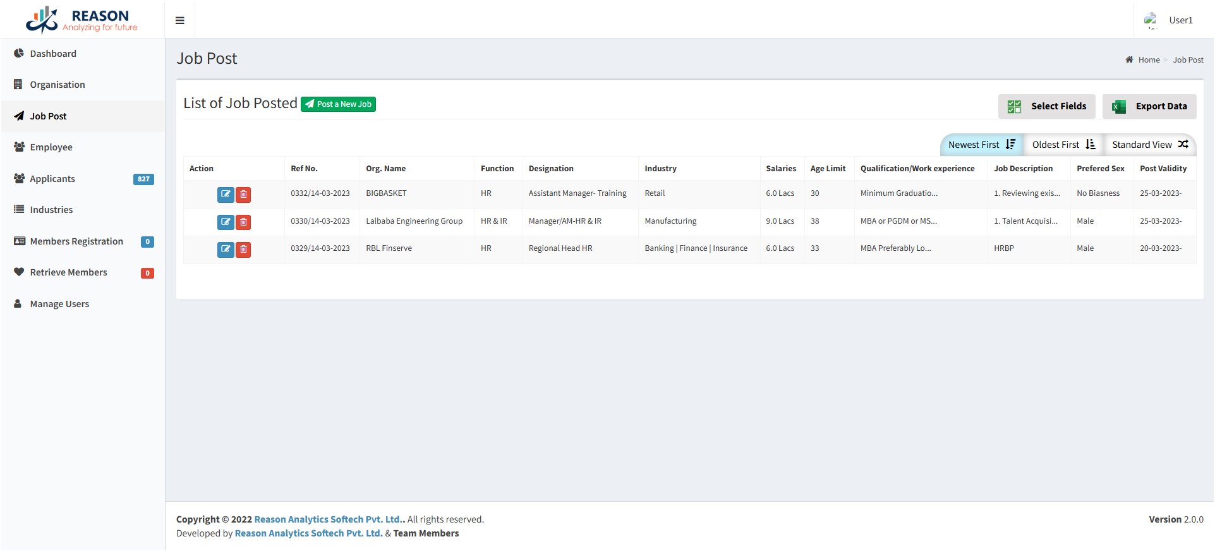Edit the BIGBASKET job post
1215x551 pixels.
[226, 195]
